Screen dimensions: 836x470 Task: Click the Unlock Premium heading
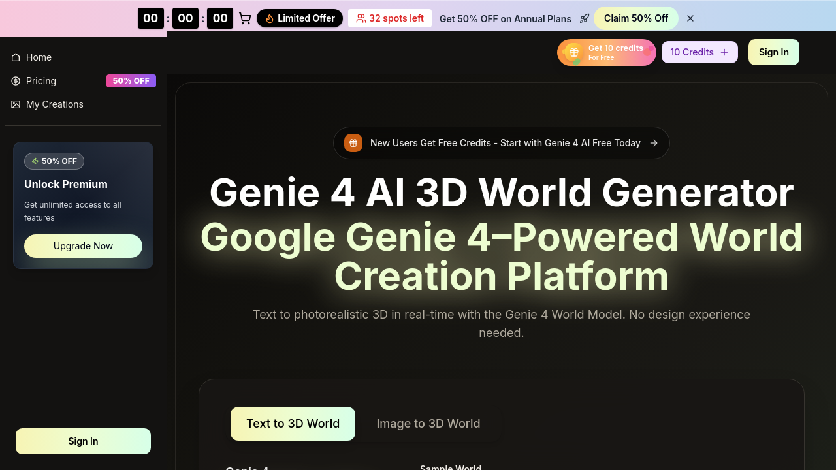click(x=66, y=184)
